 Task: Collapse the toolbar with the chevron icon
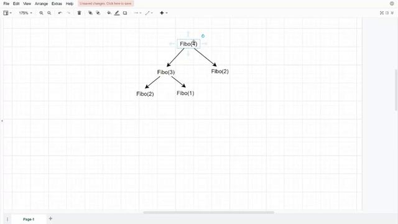[x=392, y=13]
